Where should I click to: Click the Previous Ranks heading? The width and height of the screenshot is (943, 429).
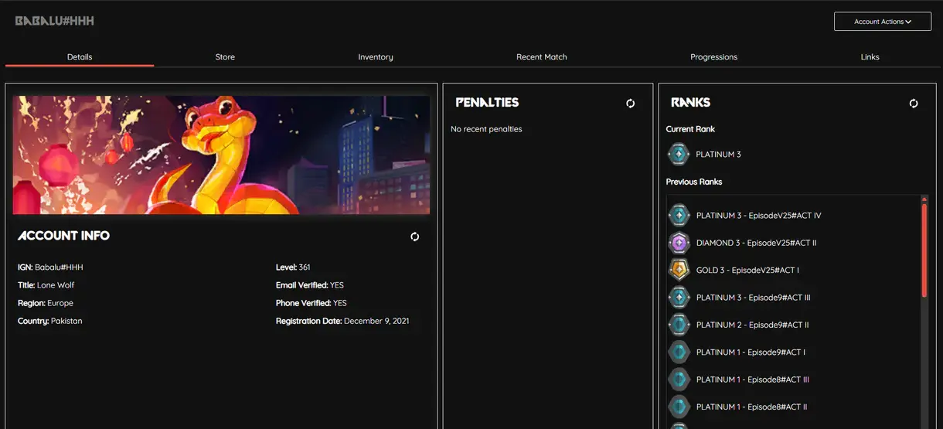(694, 182)
